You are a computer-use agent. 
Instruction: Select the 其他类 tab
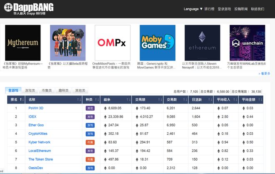[80, 91]
